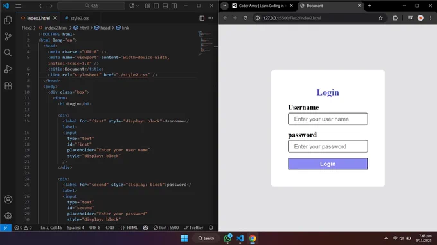
Task: Open Chrome extensions puzzle icon
Action: click(x=395, y=18)
